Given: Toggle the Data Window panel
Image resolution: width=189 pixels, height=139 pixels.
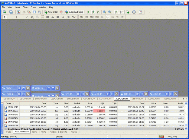Looking at the screenshot, I should tap(24, 12).
